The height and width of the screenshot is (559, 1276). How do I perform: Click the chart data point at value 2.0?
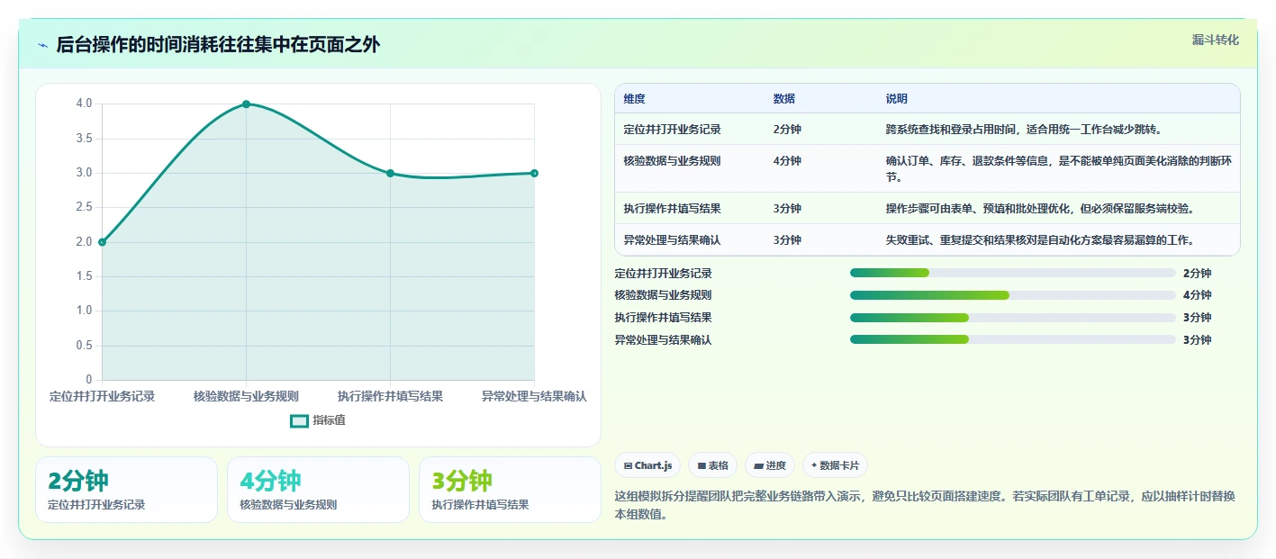click(x=103, y=242)
